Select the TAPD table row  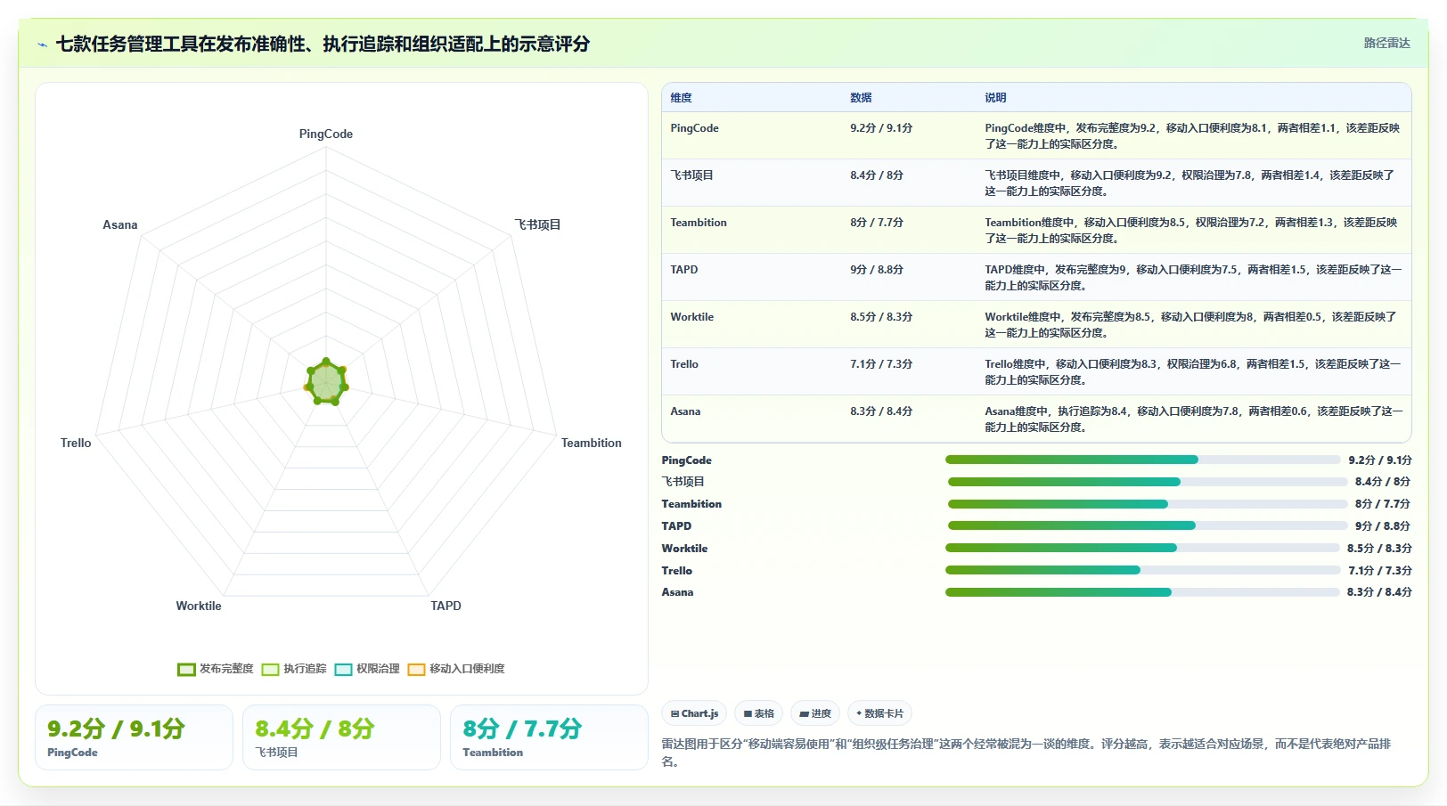[1036, 277]
